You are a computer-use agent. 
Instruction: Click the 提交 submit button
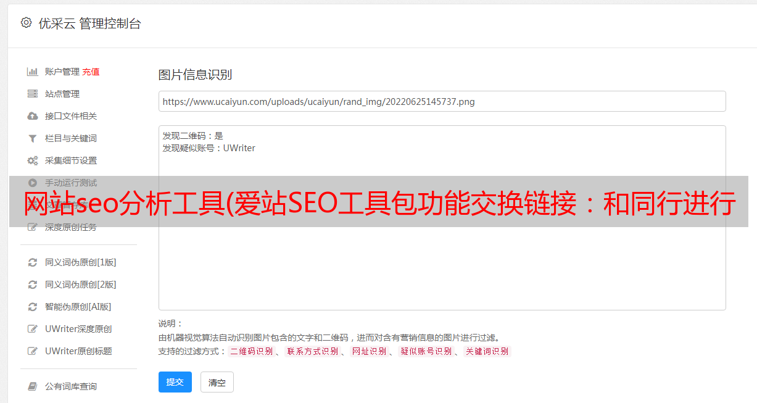tap(175, 382)
